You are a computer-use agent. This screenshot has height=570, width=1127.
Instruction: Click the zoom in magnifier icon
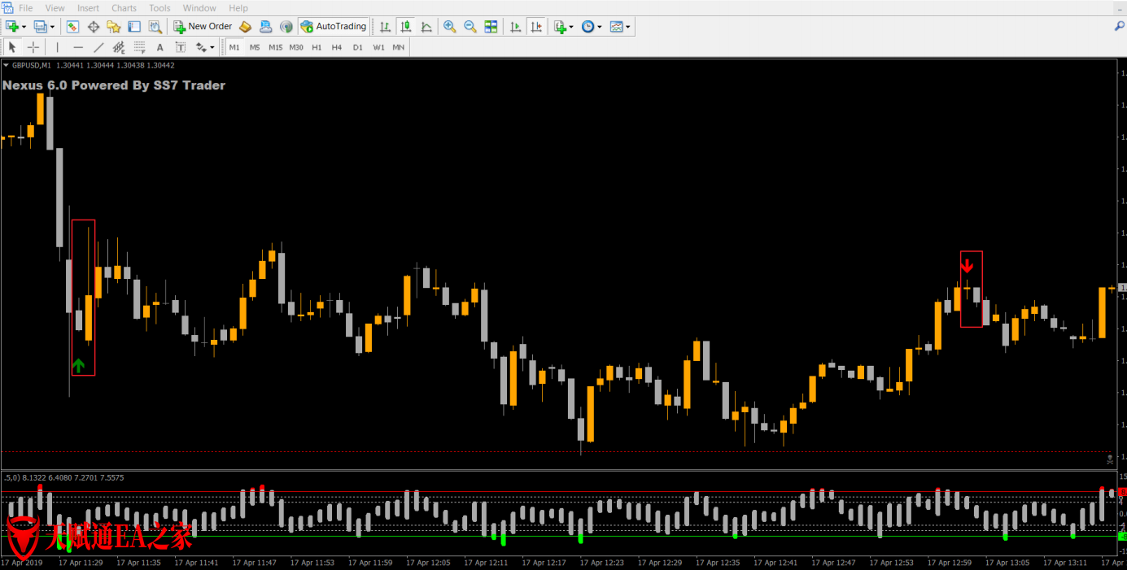[450, 27]
